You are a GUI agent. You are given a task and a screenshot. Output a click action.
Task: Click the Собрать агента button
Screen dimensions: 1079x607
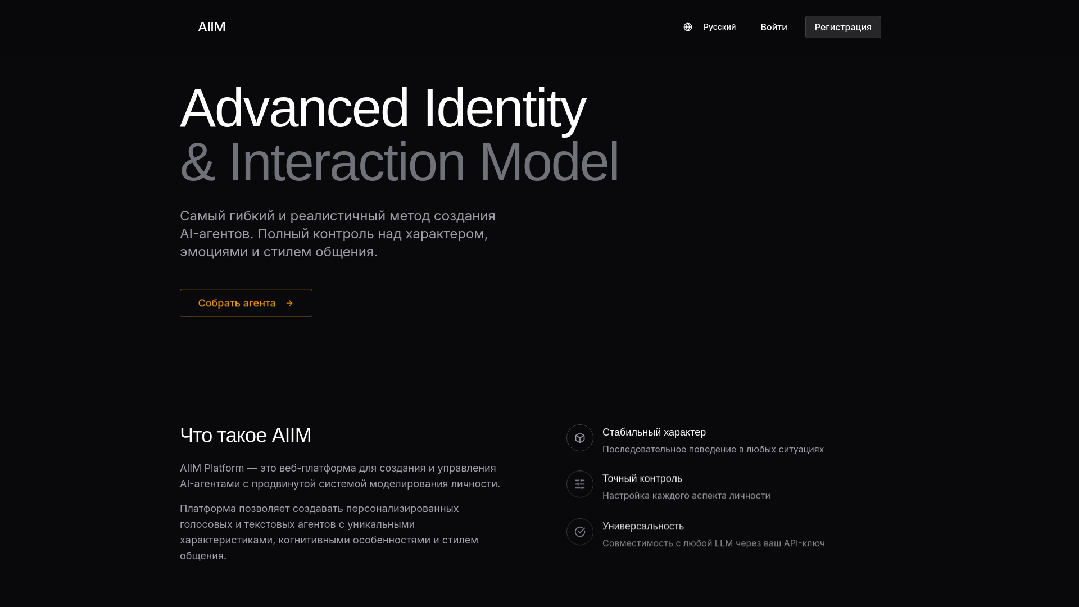tap(246, 303)
